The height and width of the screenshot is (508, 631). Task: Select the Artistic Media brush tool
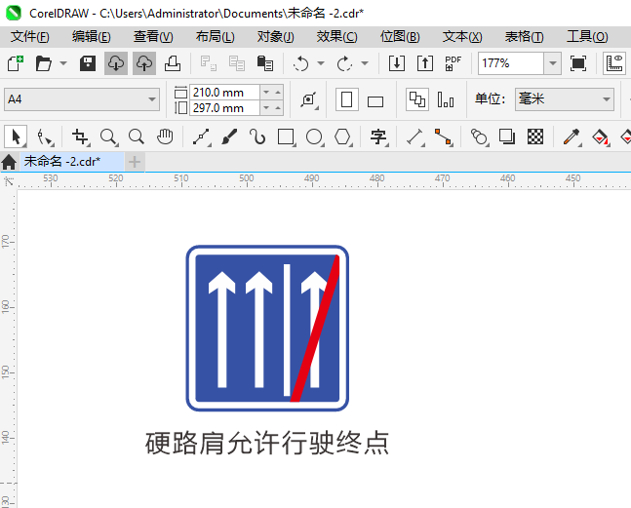pyautogui.click(x=229, y=137)
